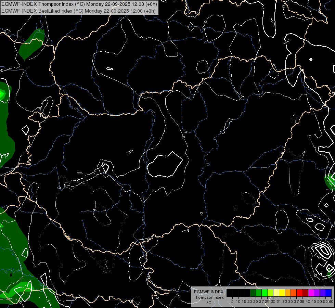Select the dark red swatch for 39–40
The image size is (335, 308).
tap(305, 293)
